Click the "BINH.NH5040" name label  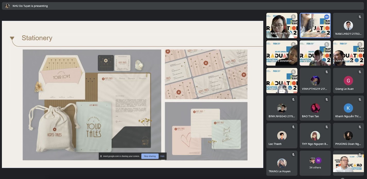[x=281, y=116]
